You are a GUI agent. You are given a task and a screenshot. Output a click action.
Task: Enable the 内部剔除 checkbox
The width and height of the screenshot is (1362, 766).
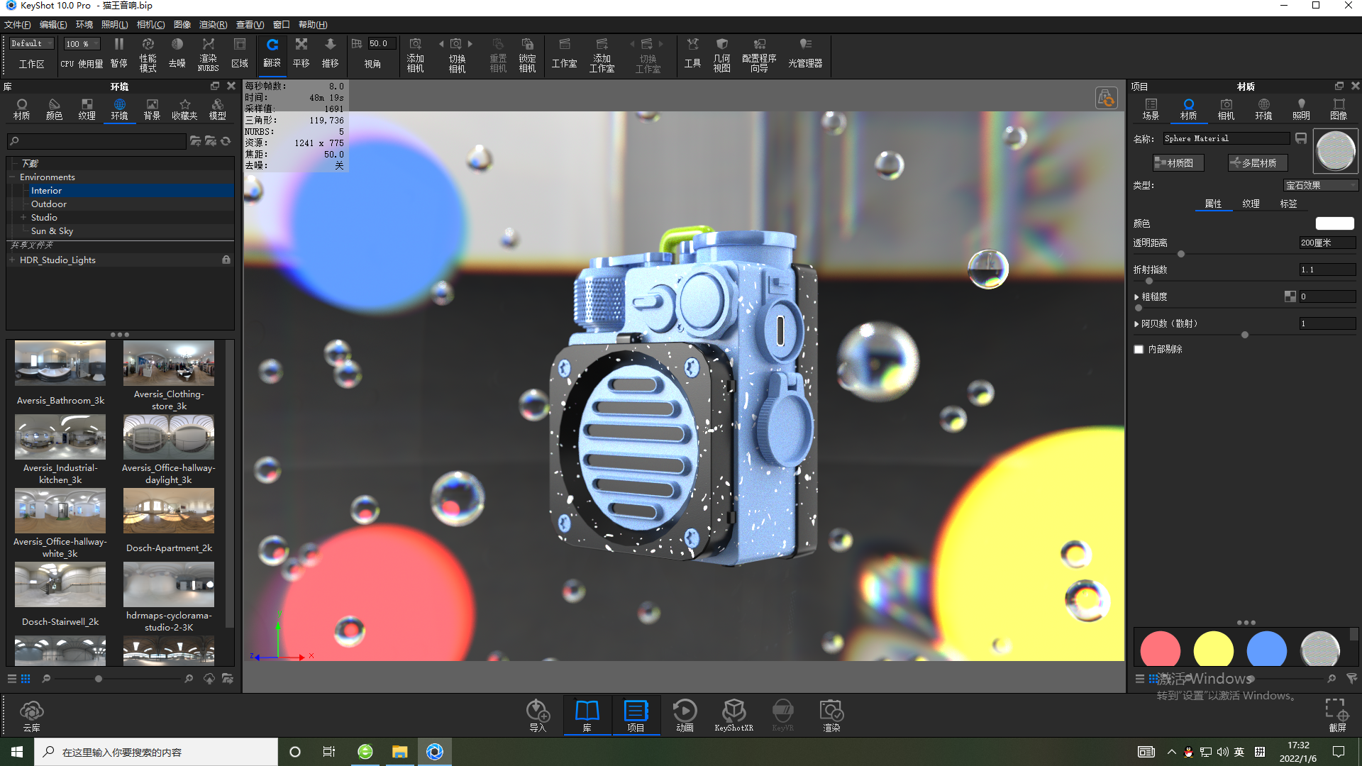tap(1139, 349)
